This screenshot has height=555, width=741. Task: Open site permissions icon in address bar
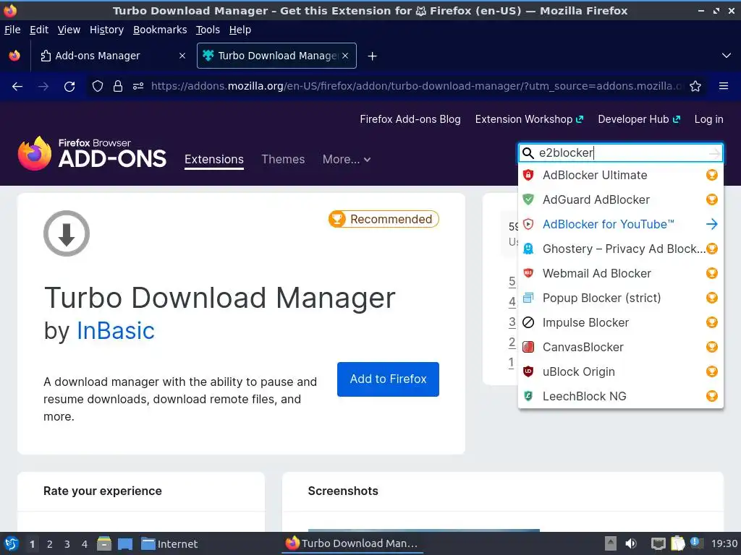pyautogui.click(x=138, y=86)
